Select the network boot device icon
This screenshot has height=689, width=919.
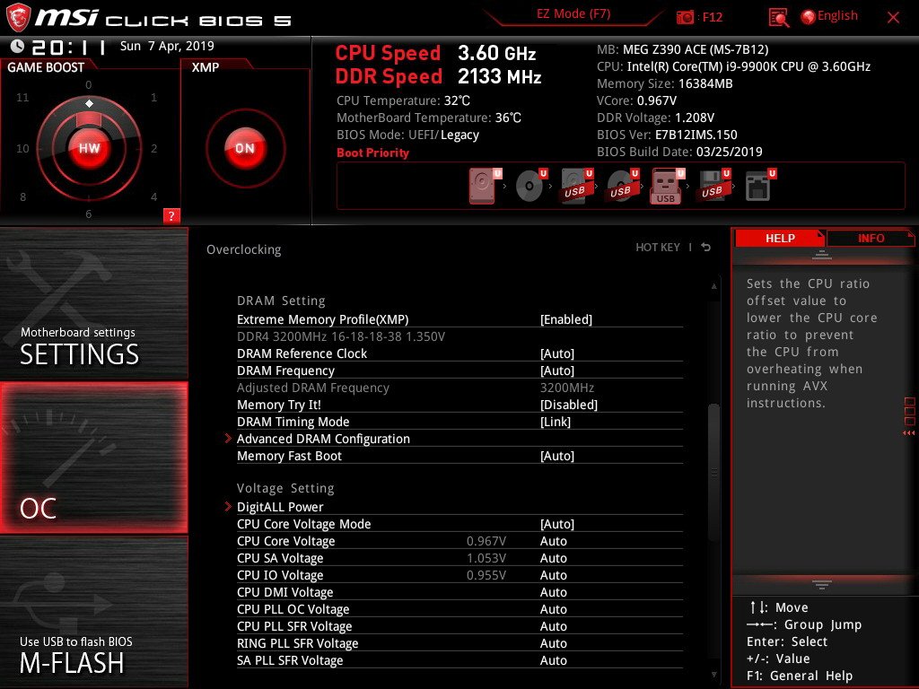tap(759, 186)
